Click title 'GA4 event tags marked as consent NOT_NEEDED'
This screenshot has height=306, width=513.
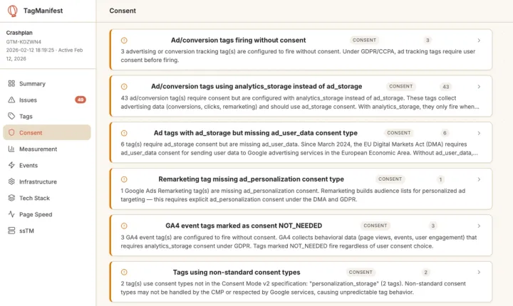[244, 226]
